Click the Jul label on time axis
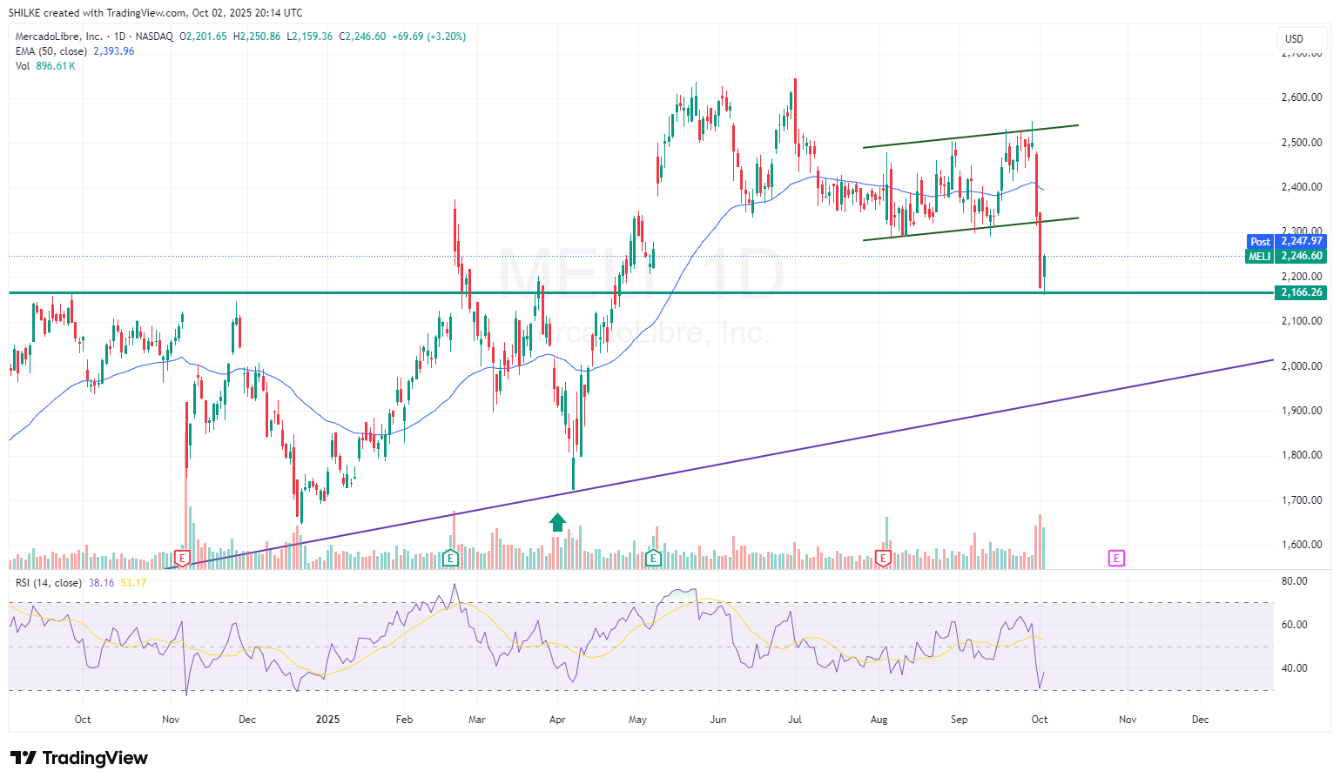Viewport: 1340px width, 784px height. [795, 720]
